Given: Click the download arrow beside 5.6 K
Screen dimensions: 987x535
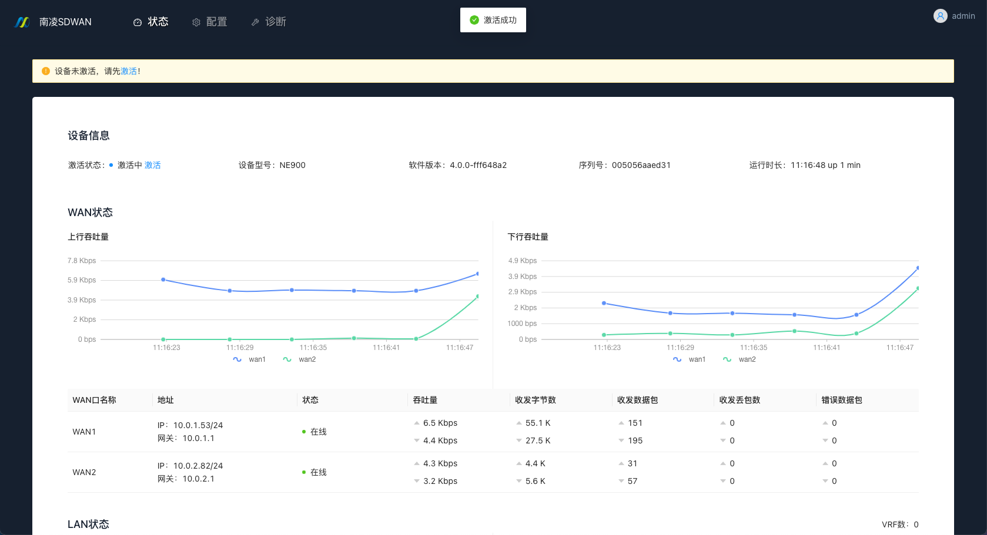Looking at the screenshot, I should click(519, 481).
